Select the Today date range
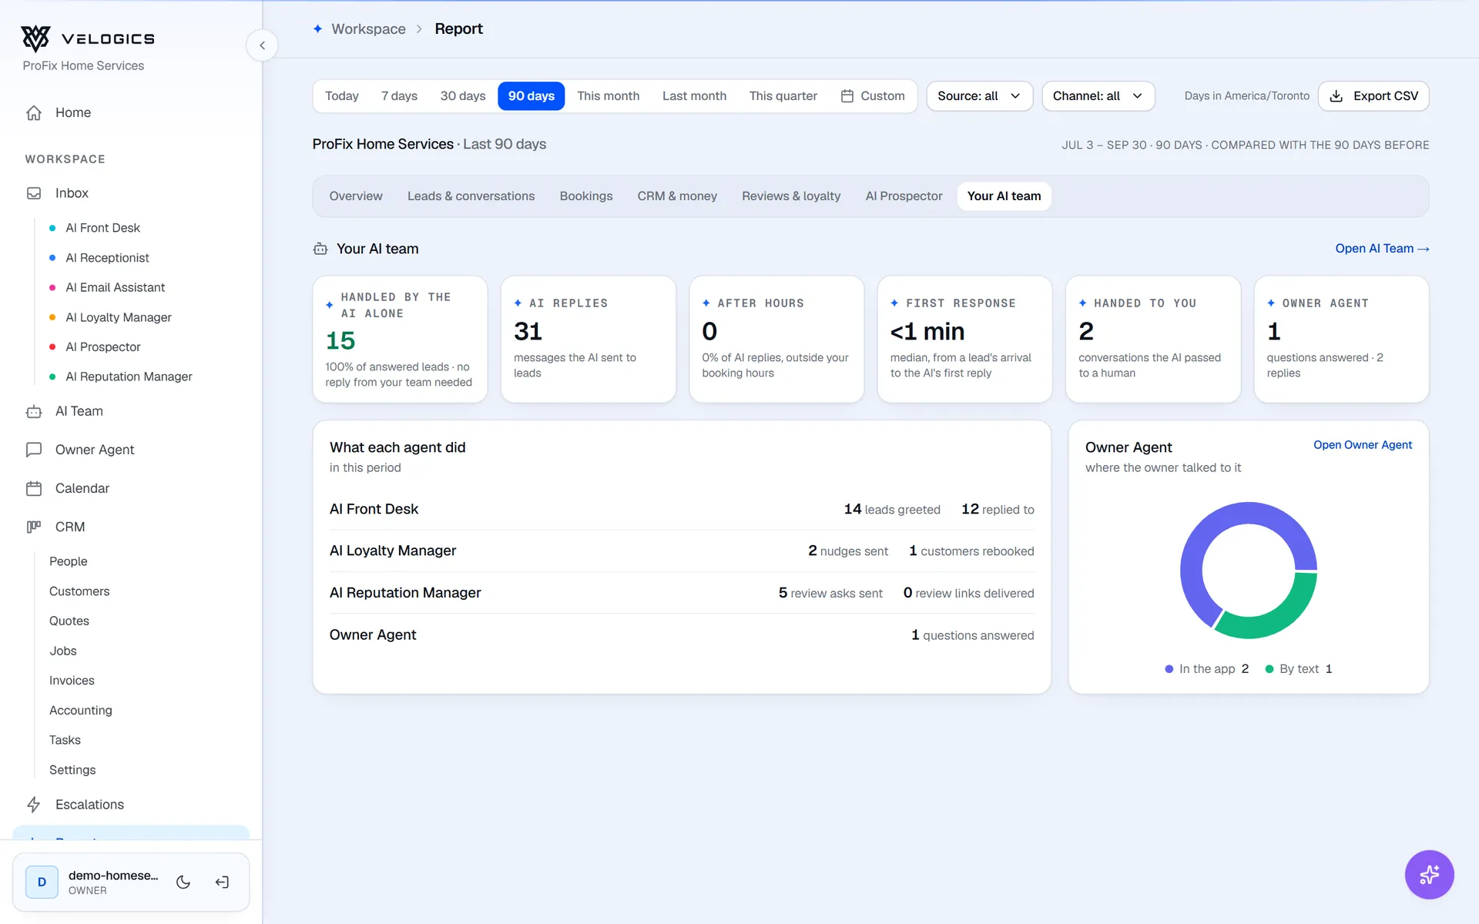Viewport: 1479px width, 924px height. click(x=342, y=96)
